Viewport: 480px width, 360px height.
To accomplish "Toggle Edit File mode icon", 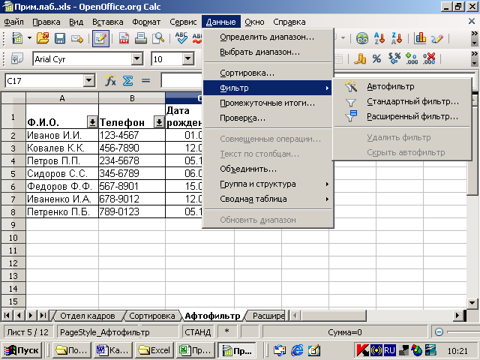I will [100, 38].
